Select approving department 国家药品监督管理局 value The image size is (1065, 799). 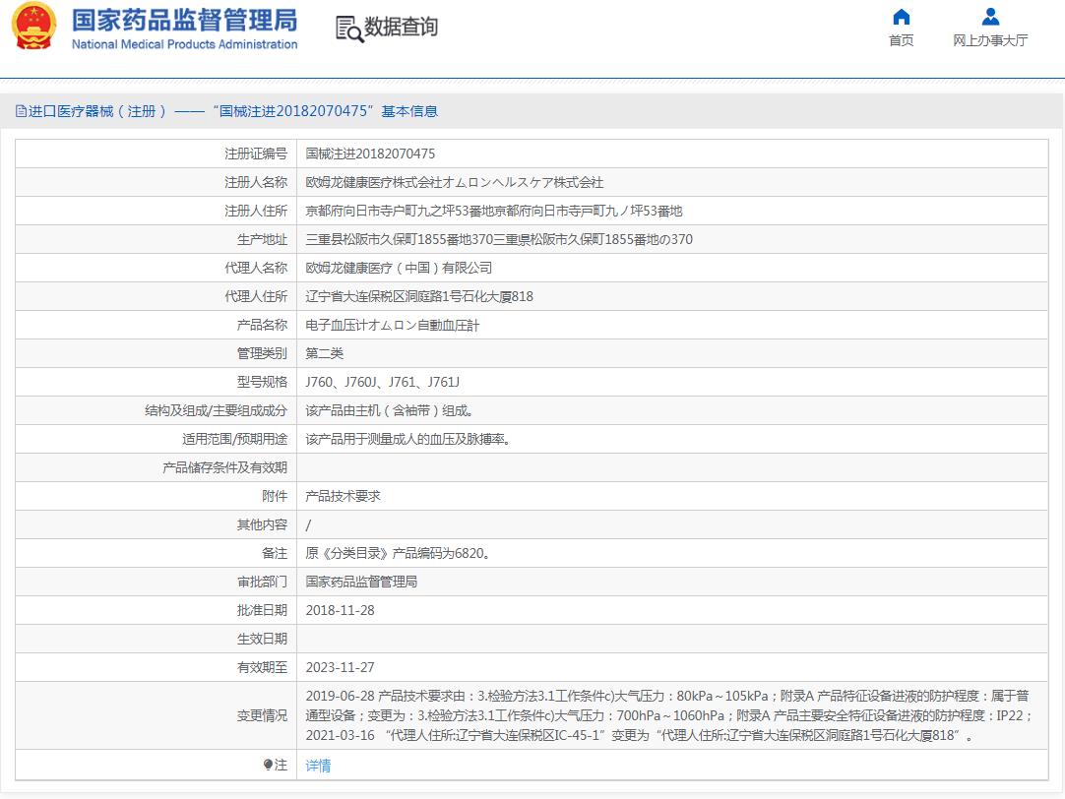tap(361, 582)
